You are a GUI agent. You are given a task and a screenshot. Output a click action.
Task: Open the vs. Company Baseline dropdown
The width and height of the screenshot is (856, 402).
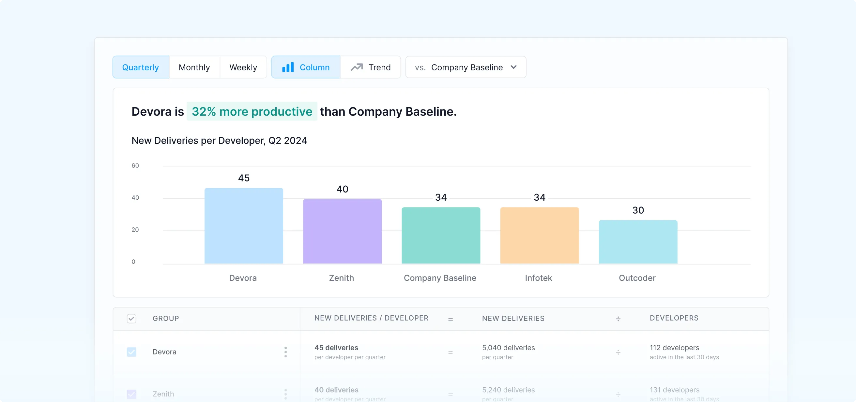tap(466, 67)
